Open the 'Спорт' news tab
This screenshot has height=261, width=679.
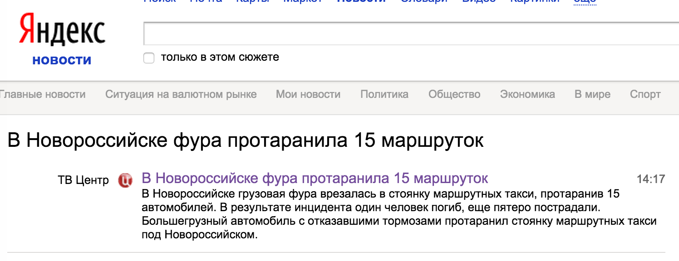pos(645,94)
